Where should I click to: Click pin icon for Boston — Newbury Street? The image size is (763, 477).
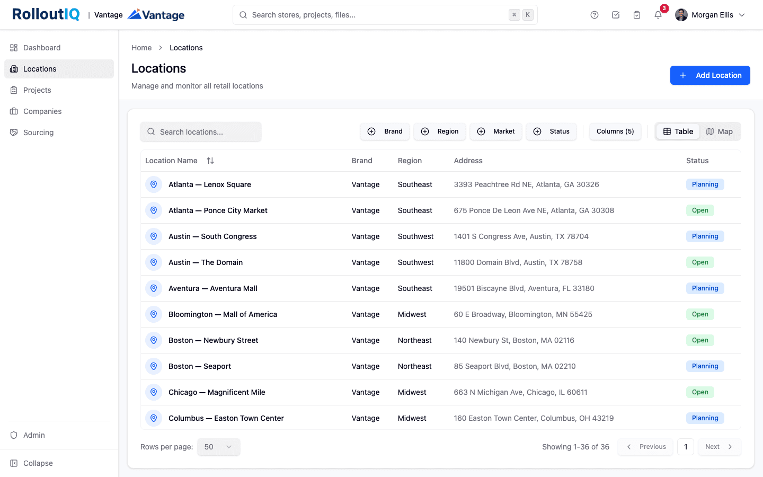pyautogui.click(x=154, y=340)
